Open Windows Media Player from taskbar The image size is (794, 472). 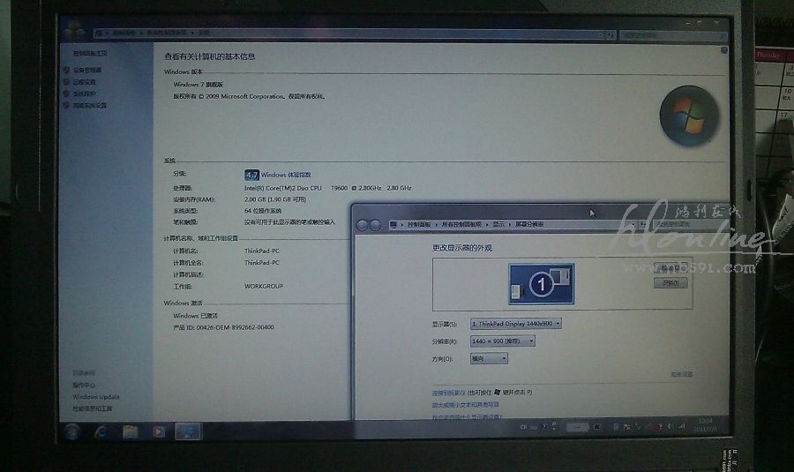tap(159, 431)
